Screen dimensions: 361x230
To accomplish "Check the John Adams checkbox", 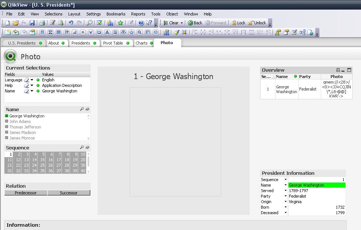I will [7, 121].
